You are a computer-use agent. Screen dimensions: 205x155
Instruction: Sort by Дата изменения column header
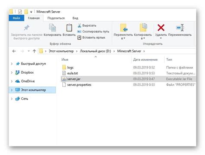point(145,59)
